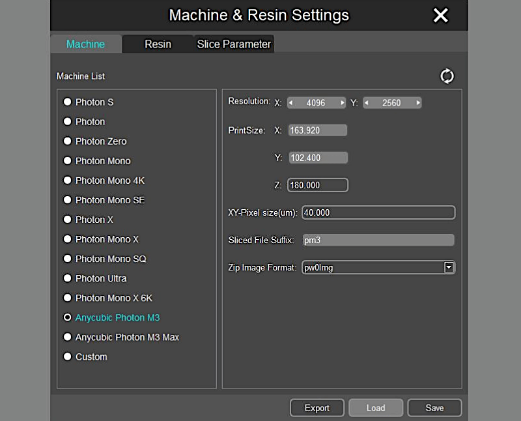This screenshot has width=521, height=421.
Task: Click the PrintSize Y field
Action: click(x=318, y=158)
